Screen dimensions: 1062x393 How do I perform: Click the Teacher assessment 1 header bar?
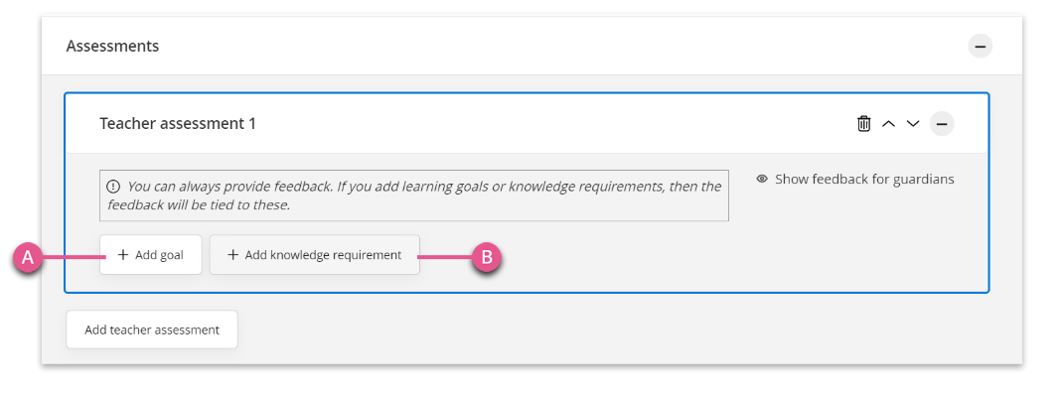527,124
